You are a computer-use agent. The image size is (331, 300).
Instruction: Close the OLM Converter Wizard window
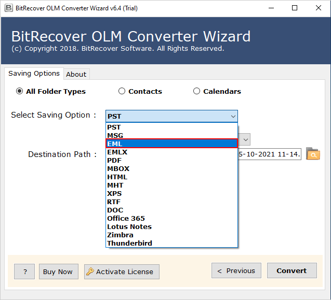pos(319,8)
